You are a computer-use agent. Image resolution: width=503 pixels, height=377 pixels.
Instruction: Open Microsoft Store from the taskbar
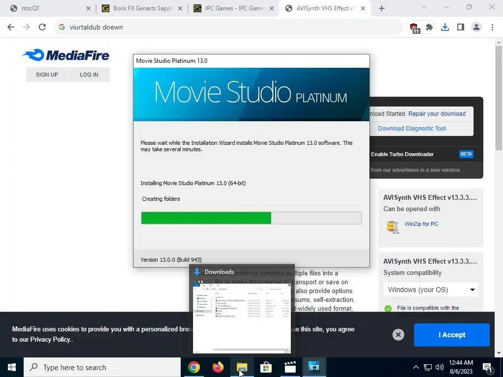tap(266, 367)
